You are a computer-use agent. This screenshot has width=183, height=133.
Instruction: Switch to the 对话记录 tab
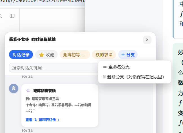(x=21, y=55)
